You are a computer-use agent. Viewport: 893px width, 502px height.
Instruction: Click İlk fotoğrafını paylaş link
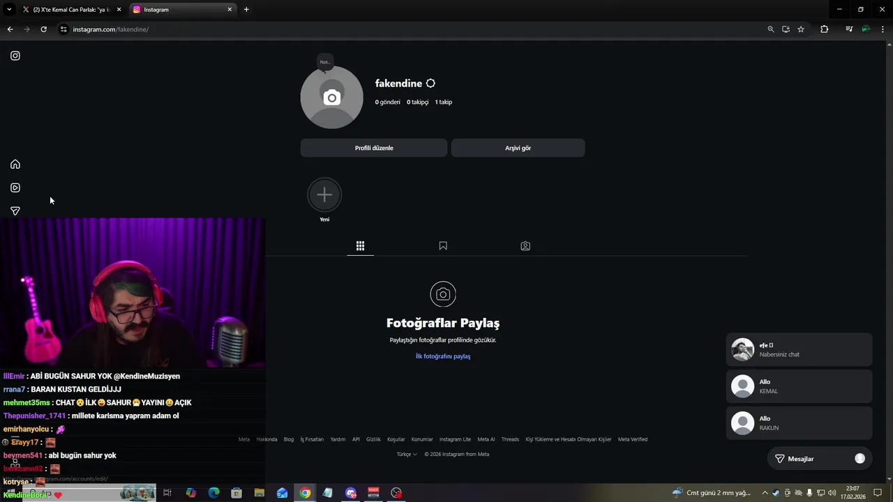[443, 356]
